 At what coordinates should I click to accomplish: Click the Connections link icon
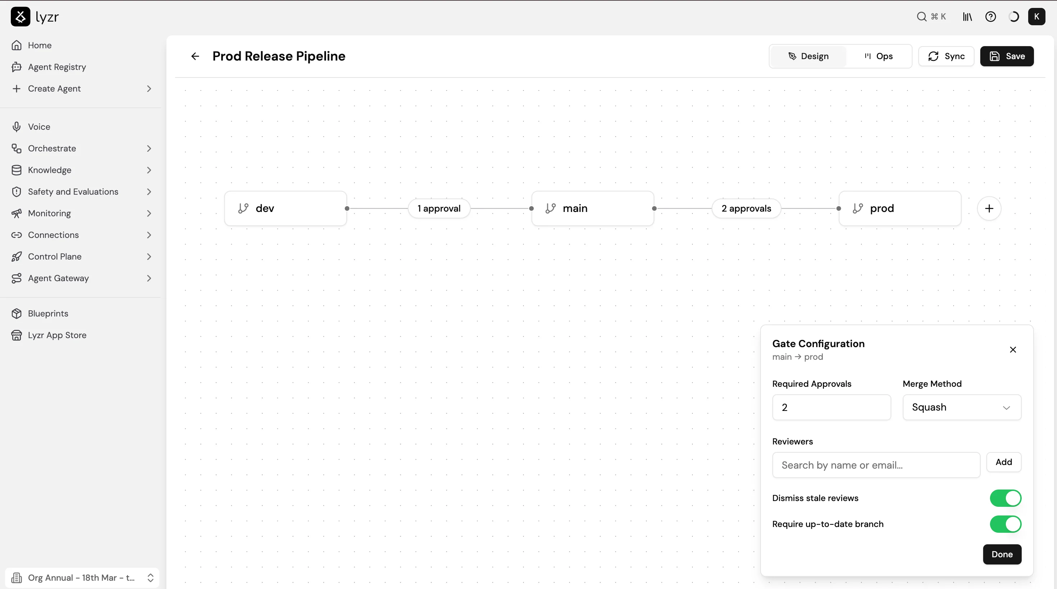coord(17,235)
